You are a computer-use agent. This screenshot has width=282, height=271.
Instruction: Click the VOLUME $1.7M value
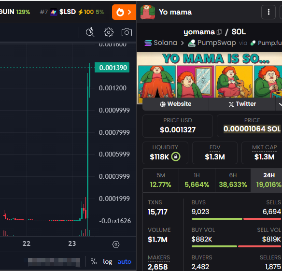coord(157,240)
